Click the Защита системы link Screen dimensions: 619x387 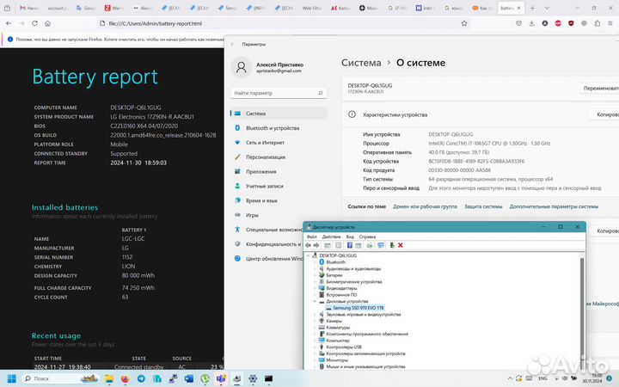click(x=483, y=206)
